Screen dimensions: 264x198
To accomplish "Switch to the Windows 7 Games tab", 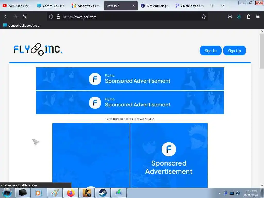I will (86, 6).
